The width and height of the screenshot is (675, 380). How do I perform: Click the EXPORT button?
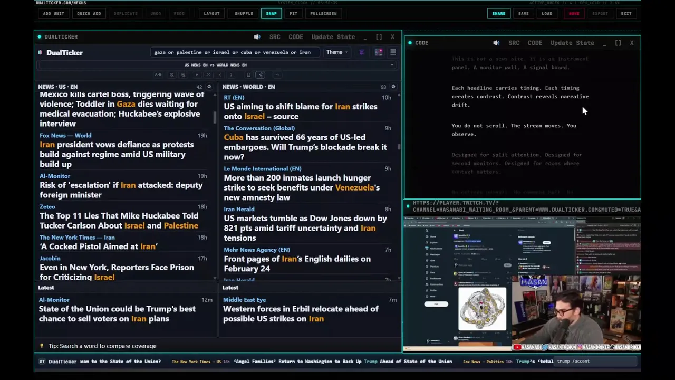click(600, 13)
